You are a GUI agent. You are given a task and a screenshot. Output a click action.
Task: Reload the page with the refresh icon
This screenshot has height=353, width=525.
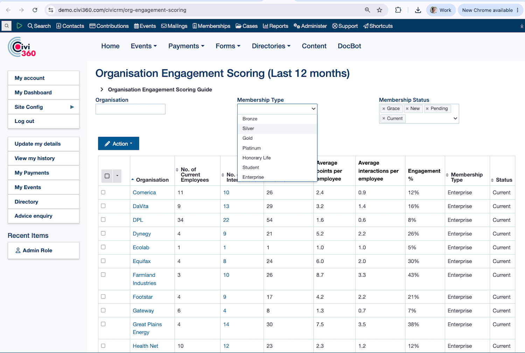click(35, 10)
